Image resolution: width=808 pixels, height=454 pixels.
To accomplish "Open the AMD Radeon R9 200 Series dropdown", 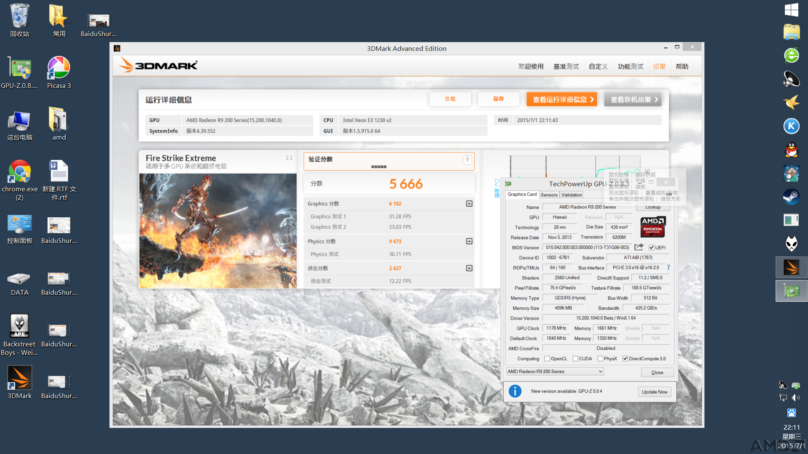I will pos(555,372).
